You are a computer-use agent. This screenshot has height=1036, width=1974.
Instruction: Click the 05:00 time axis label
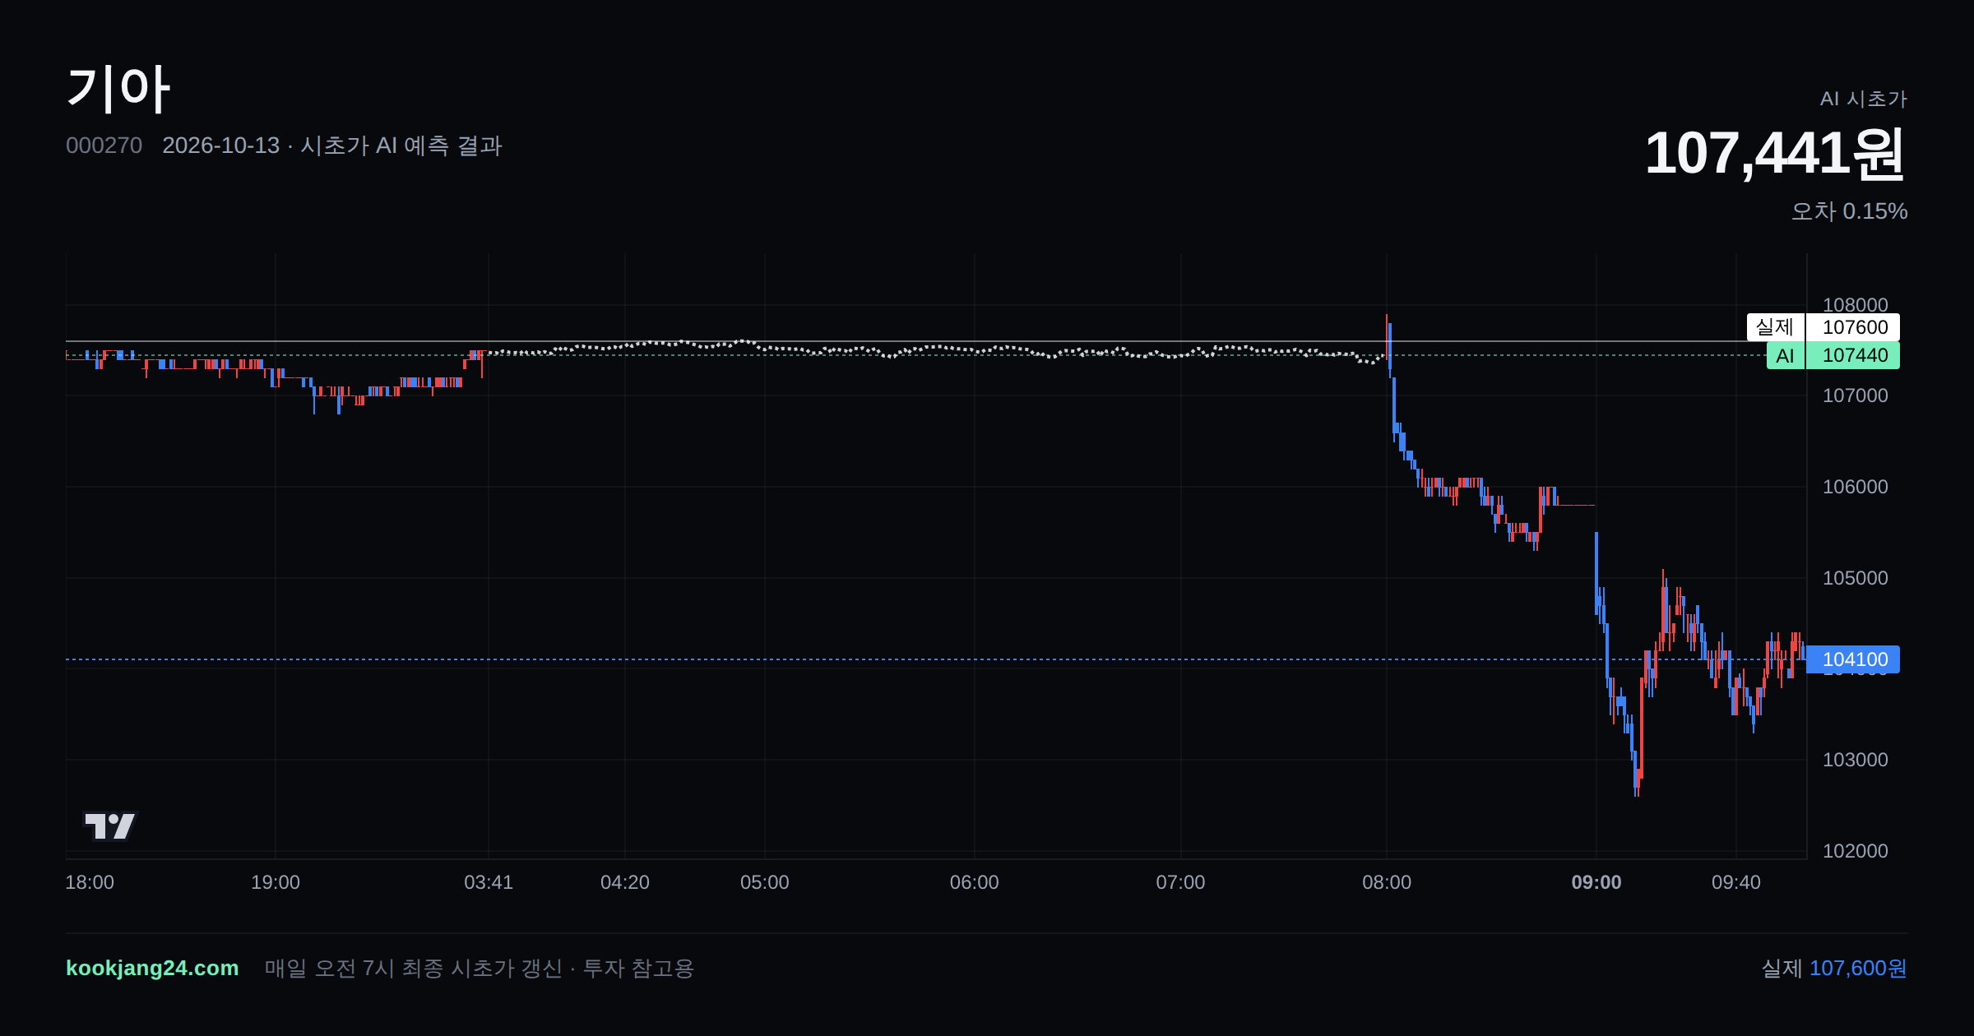(765, 882)
